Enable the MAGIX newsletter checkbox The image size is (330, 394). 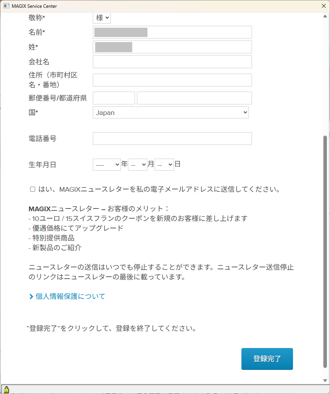(33, 189)
